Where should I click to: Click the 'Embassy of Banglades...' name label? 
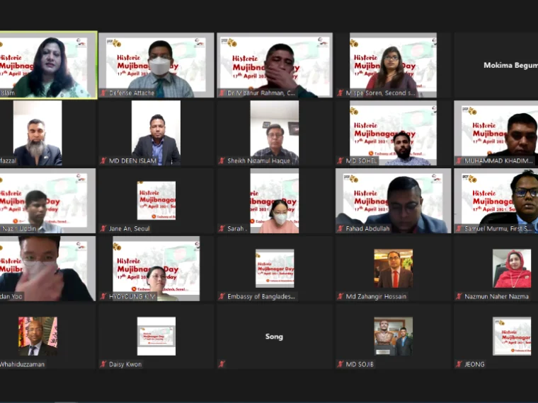coord(261,296)
